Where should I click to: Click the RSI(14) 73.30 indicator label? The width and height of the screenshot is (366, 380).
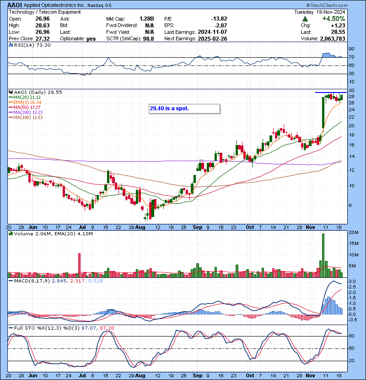(x=32, y=45)
